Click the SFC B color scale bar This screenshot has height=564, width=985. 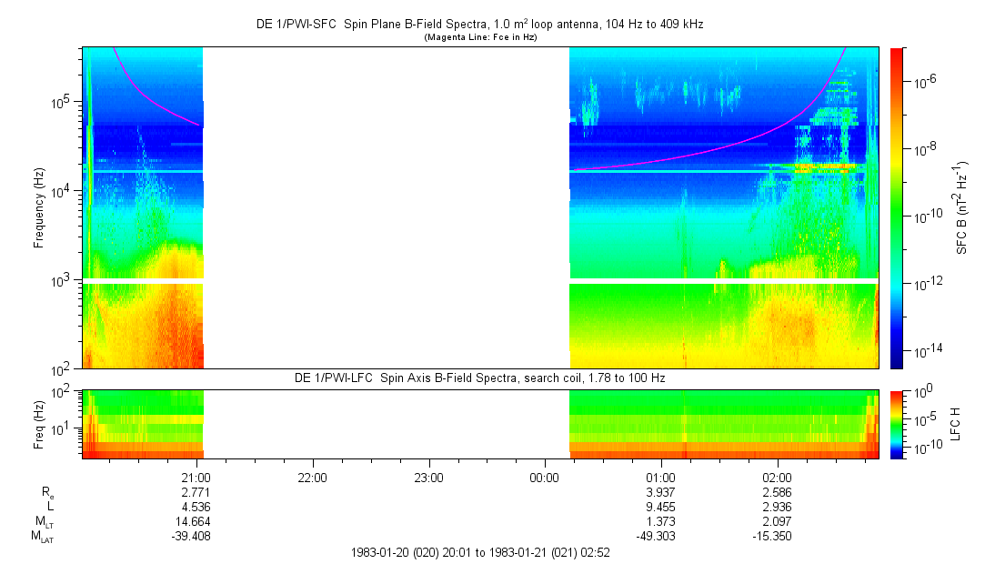click(895, 207)
